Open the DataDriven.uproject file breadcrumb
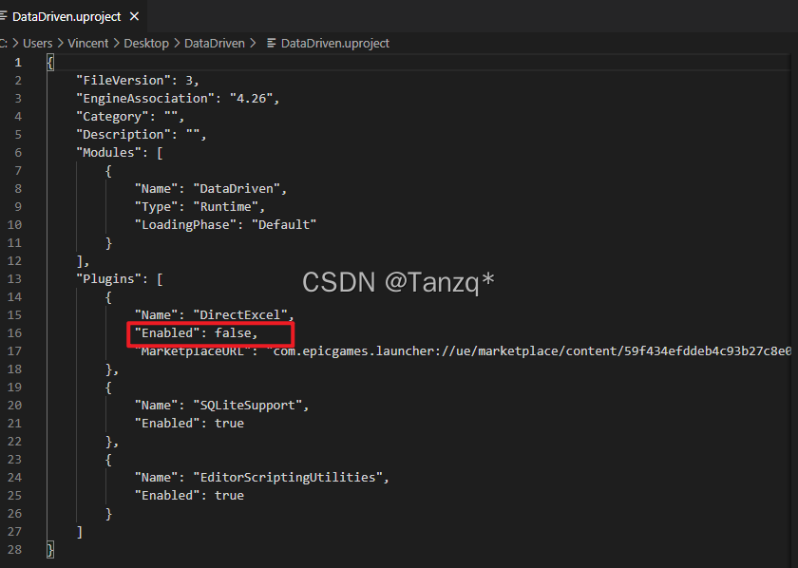 point(334,44)
